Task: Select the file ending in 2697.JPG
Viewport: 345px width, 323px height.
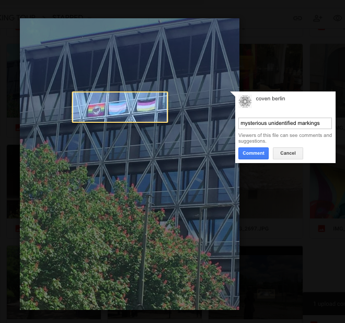Action: tap(257, 228)
